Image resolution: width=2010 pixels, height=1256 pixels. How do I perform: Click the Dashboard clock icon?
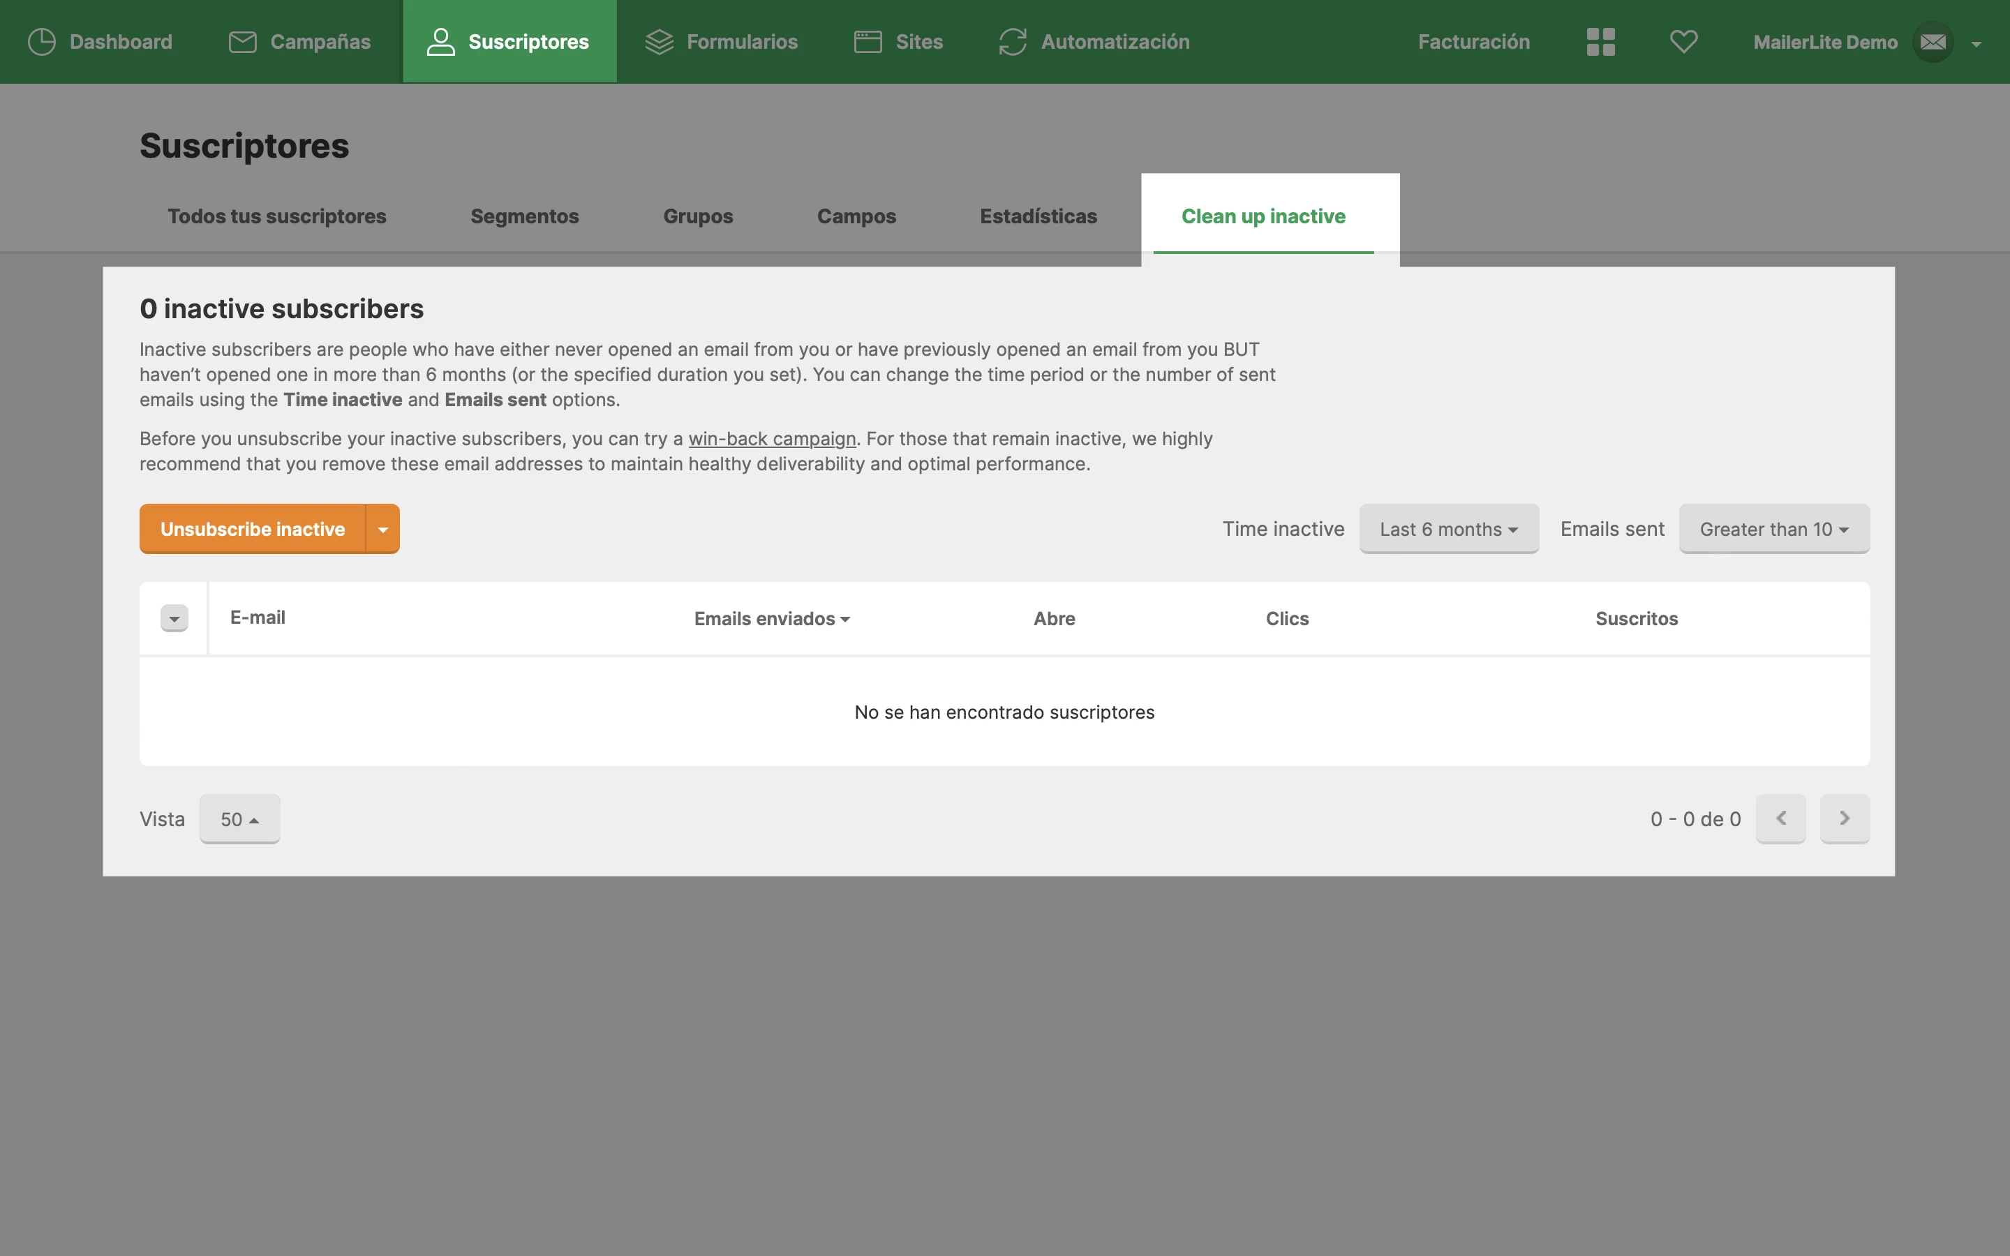click(x=42, y=42)
